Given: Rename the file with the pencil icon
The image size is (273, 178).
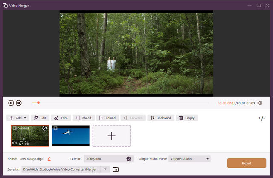Looking at the screenshot, I should point(49,159).
